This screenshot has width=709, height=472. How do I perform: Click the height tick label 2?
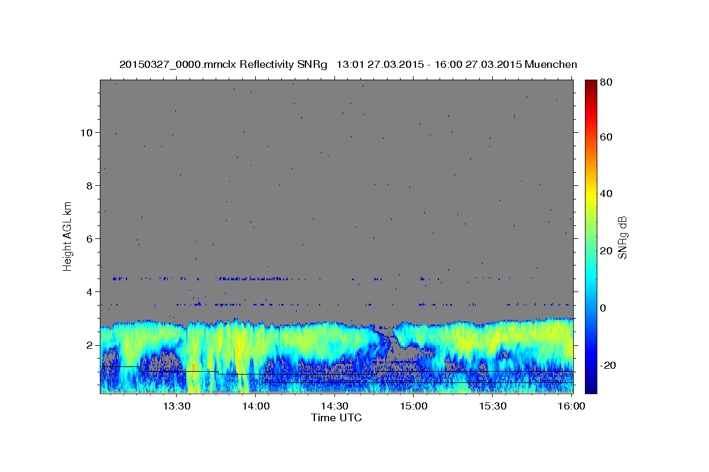(89, 345)
